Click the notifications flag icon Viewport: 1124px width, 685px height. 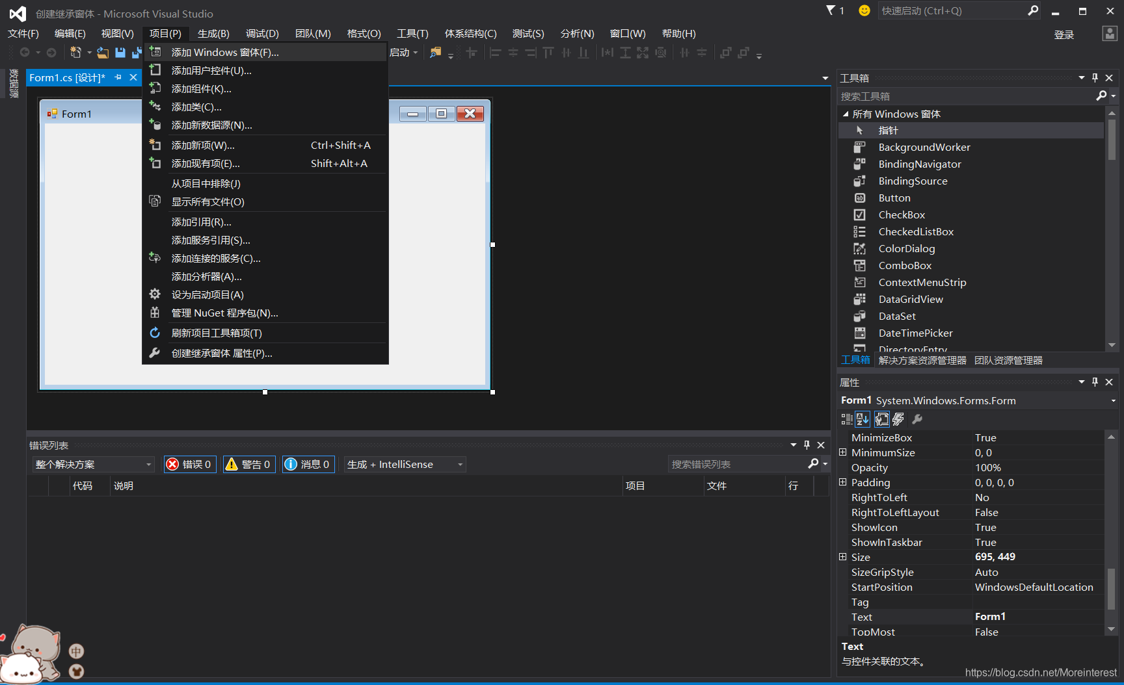pyautogui.click(x=831, y=10)
